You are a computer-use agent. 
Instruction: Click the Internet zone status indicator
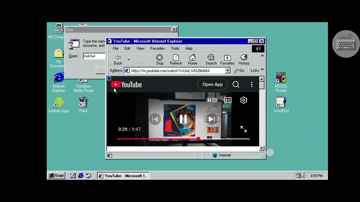click(x=222, y=155)
